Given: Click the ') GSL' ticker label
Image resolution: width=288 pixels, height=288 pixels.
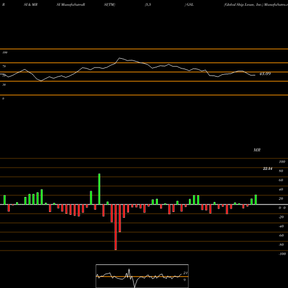Looking at the screenshot, I should coord(189,5).
